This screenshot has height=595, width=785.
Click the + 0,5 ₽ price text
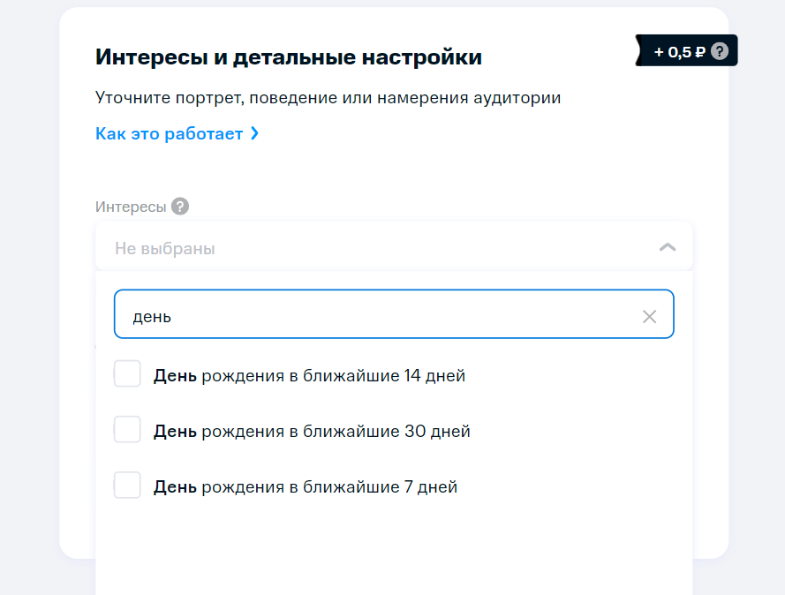[679, 51]
